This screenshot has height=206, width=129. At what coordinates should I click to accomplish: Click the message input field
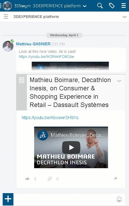64,199
